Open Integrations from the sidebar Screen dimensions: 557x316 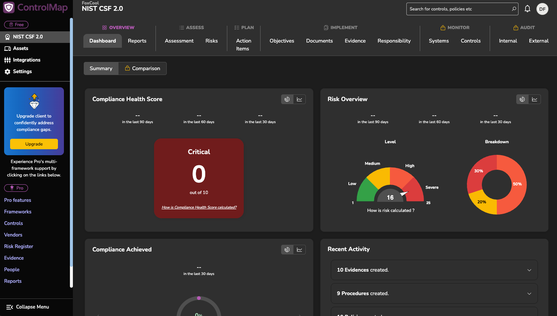[x=26, y=60]
